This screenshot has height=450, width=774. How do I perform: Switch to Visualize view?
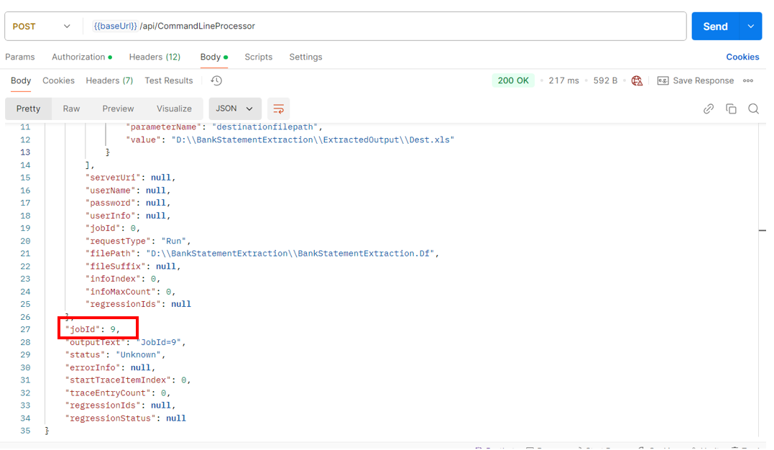[174, 109]
